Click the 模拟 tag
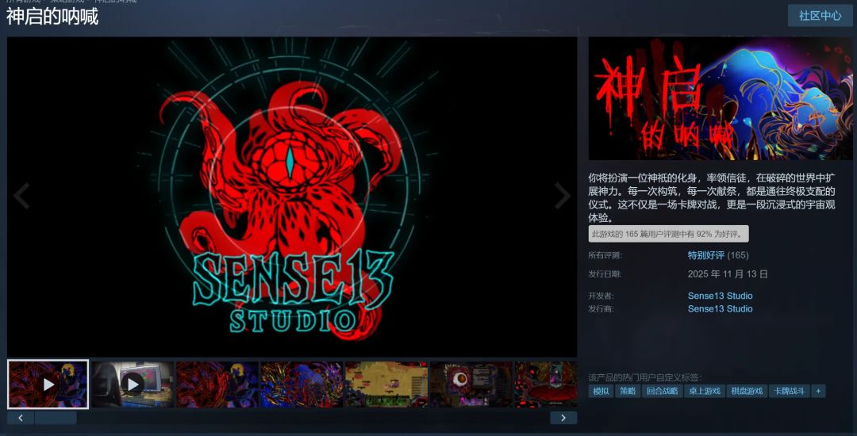Screen dimensions: 857x436 pyautogui.click(x=601, y=391)
